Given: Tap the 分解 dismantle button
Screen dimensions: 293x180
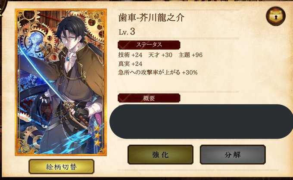Looking at the screenshot, I should click(x=233, y=155).
